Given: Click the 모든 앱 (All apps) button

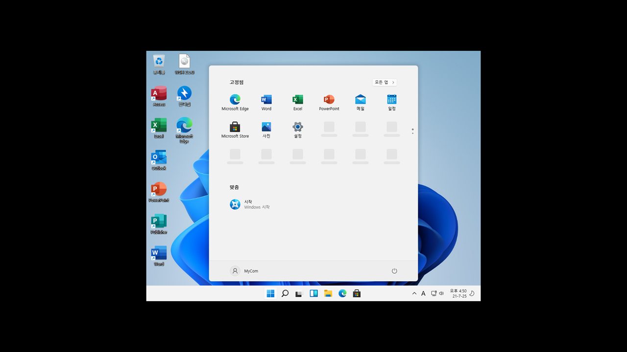Looking at the screenshot, I should 385,82.
